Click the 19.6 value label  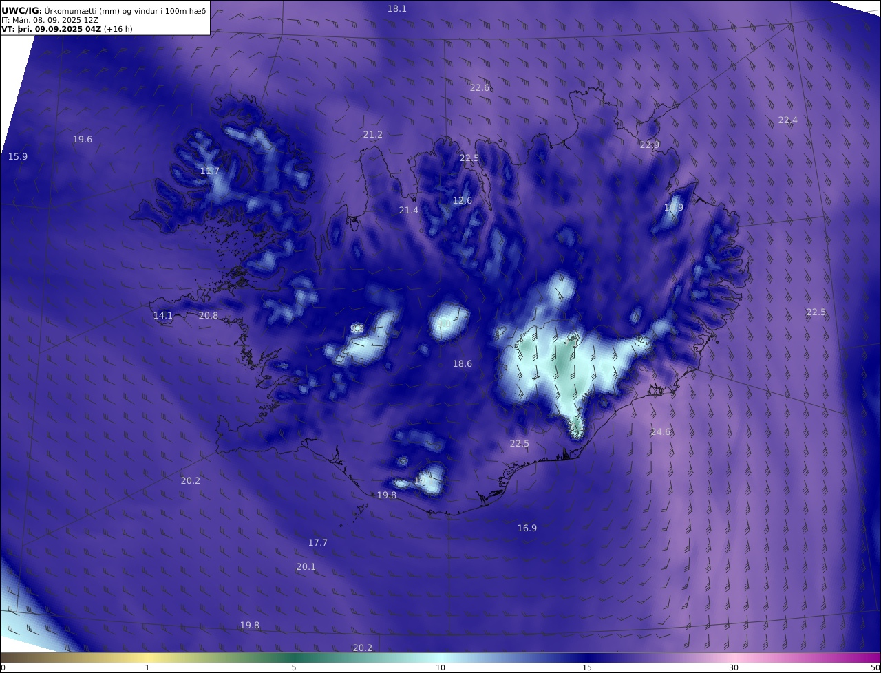[83, 140]
